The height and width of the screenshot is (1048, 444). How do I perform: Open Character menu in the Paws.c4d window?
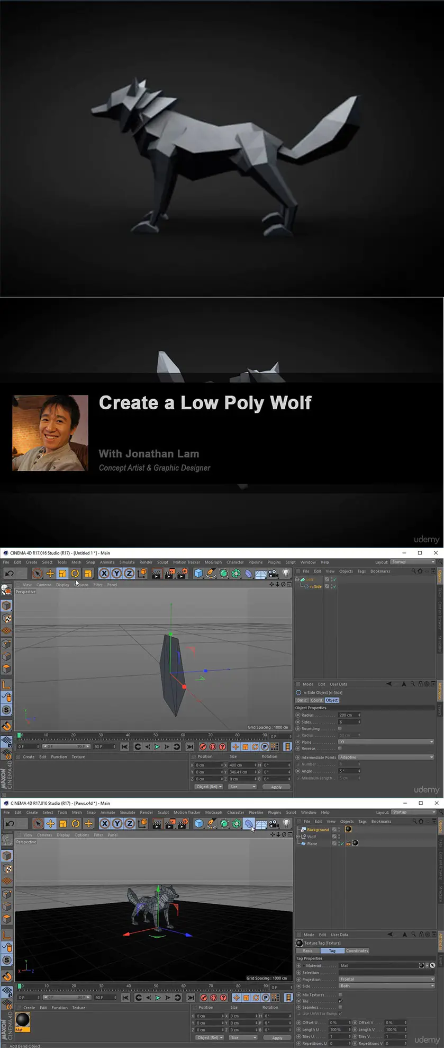point(236,812)
